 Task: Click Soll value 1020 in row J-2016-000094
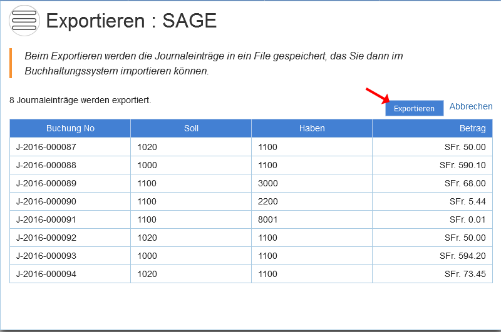coord(147,274)
